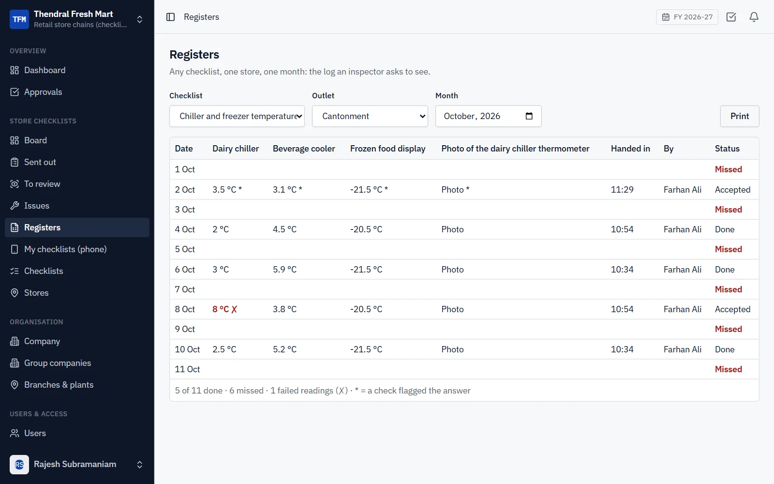Click the failed 8 °C reading on 8 Oct
The height and width of the screenshot is (484, 774).
coord(224,309)
